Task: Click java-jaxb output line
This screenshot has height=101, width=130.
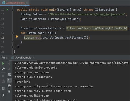Action: click(x=22, y=82)
